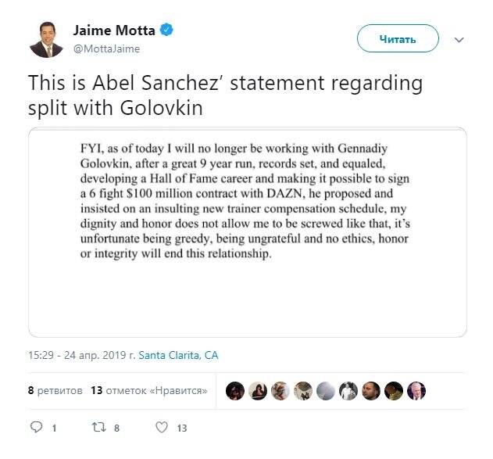The image size is (493, 459).
Task: Click the tweet text about Abel Sanchez' statement
Action: [225, 95]
